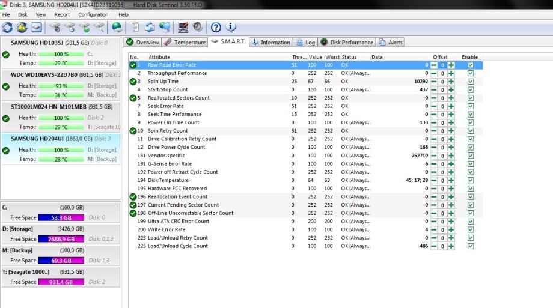Screen dimensions: 553x308
Task: Sort by the Data column header
Action: [377, 57]
